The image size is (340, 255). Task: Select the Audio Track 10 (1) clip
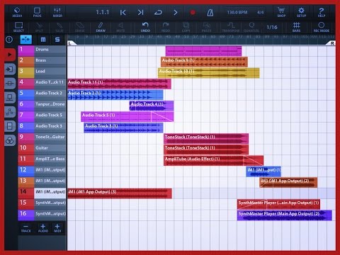click(x=209, y=73)
